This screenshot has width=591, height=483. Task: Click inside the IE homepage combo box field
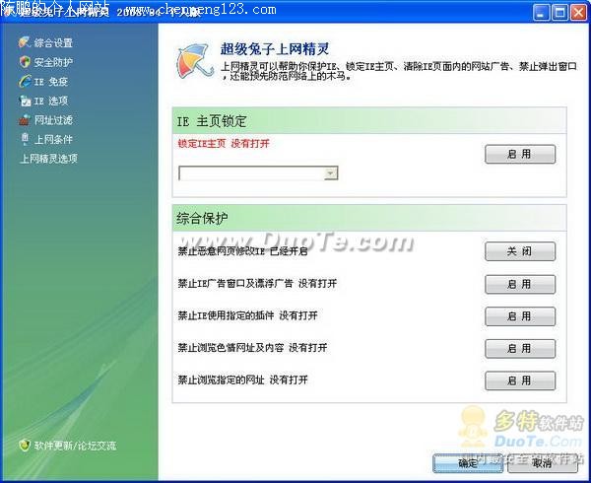(x=251, y=173)
